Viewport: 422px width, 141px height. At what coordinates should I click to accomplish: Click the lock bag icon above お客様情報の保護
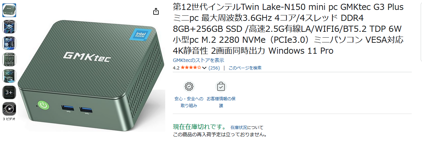(x=221, y=87)
